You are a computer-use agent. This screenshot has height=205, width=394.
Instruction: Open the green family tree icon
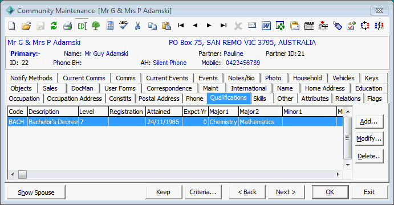click(96, 26)
